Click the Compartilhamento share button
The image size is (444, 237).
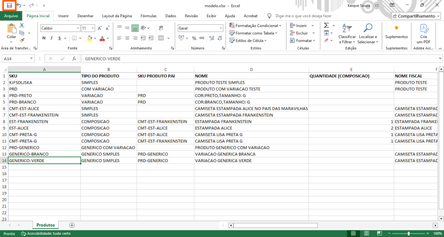[x=416, y=16]
